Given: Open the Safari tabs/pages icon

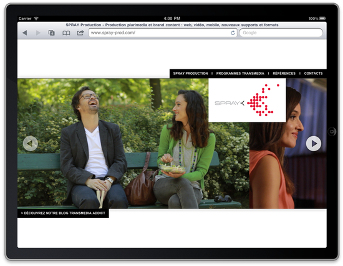Looking at the screenshot, I should pos(52,33).
